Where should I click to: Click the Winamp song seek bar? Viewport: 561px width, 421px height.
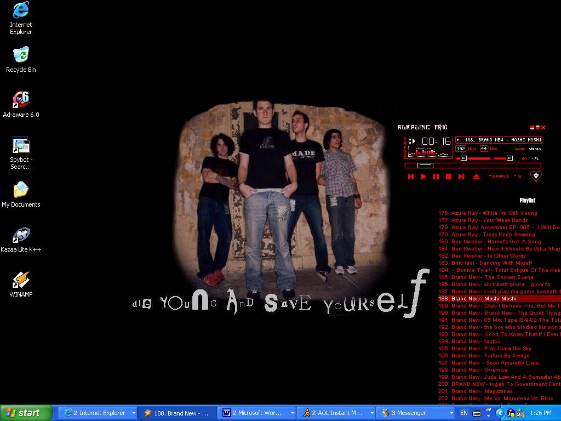472,166
